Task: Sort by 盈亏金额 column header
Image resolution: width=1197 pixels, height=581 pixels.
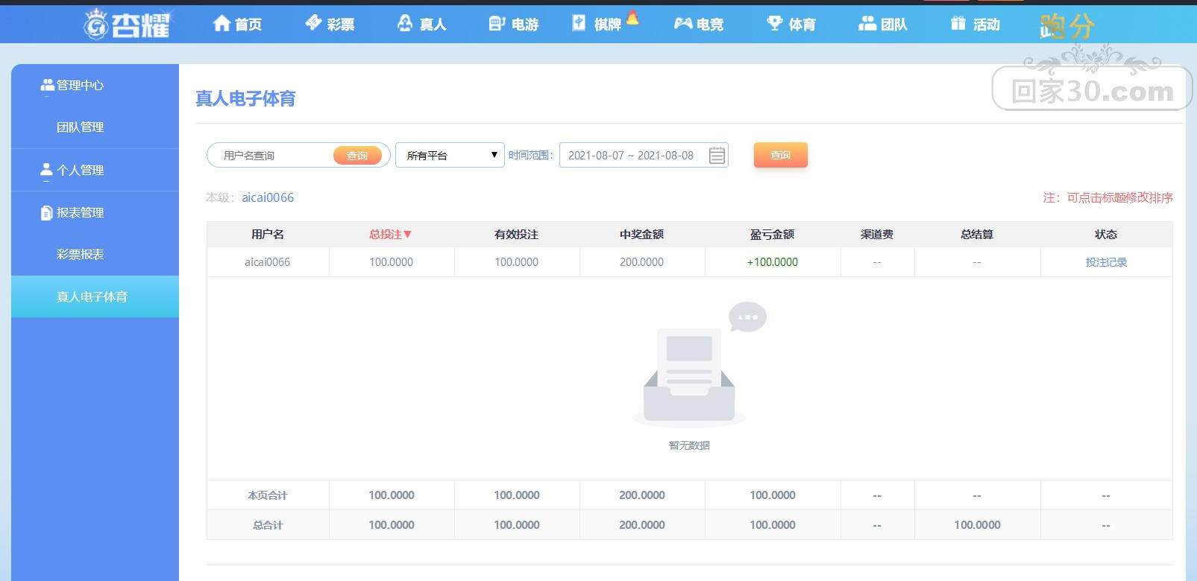Action: click(x=772, y=234)
